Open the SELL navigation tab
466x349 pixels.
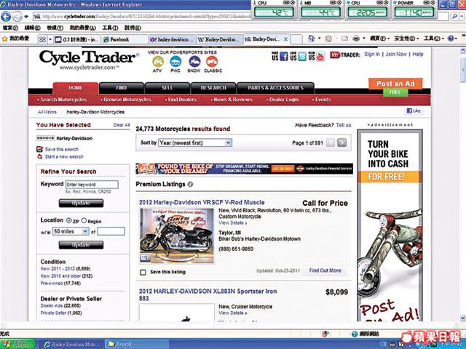[x=167, y=88]
